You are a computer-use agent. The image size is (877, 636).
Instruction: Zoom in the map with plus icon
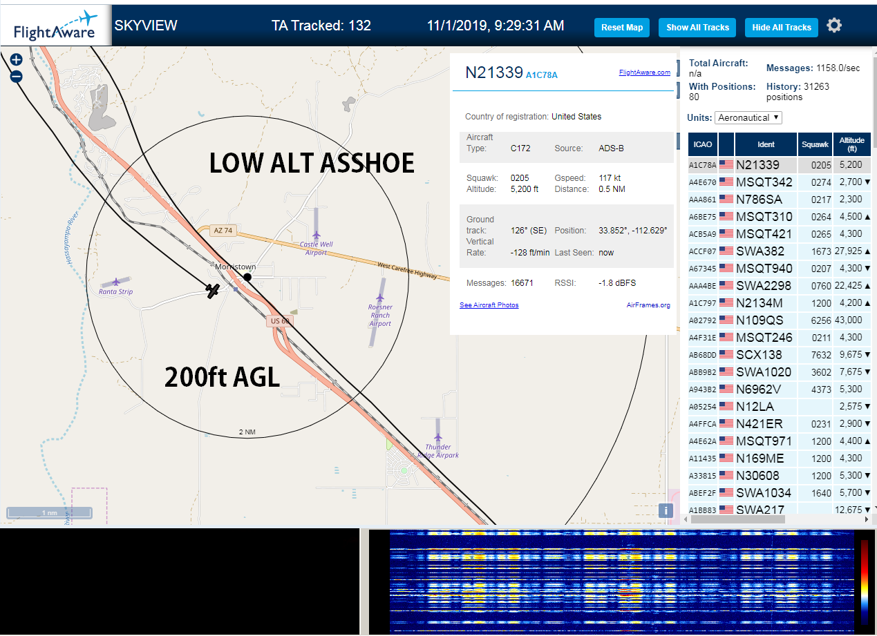(x=17, y=60)
